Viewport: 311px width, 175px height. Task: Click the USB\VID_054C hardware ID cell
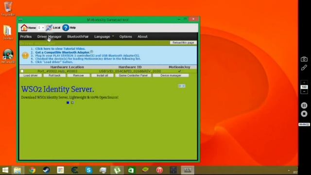130,71
